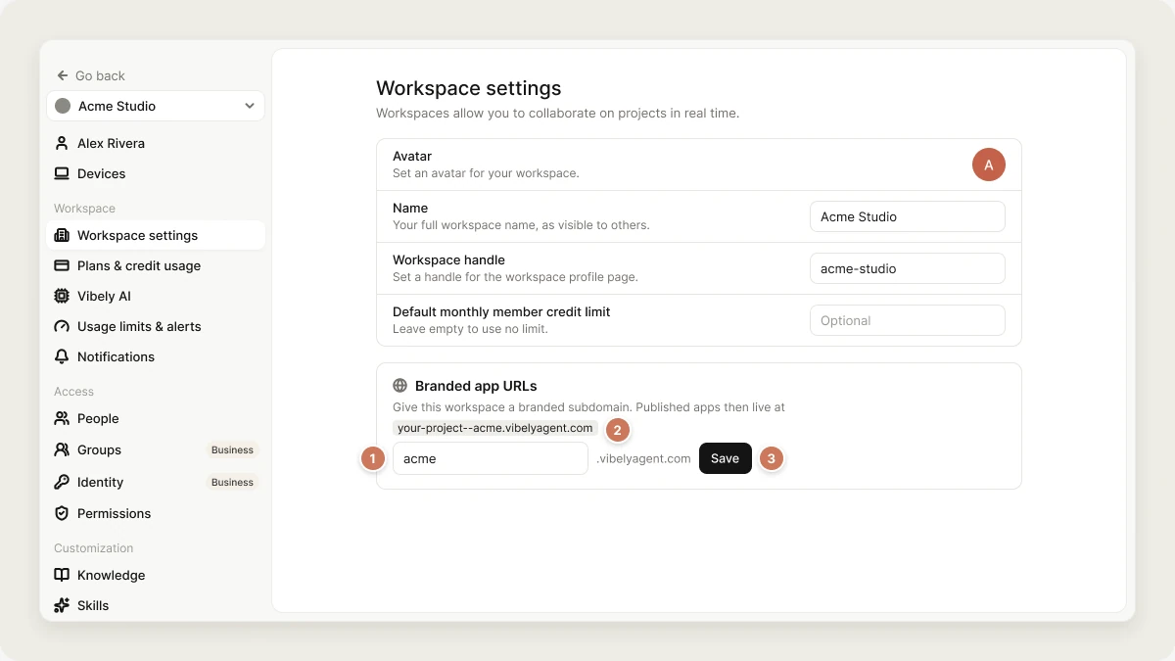Open Identity settings label
This screenshot has width=1175, height=661.
click(100, 482)
